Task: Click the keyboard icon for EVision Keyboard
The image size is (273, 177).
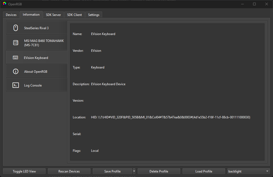Action: coord(16,58)
